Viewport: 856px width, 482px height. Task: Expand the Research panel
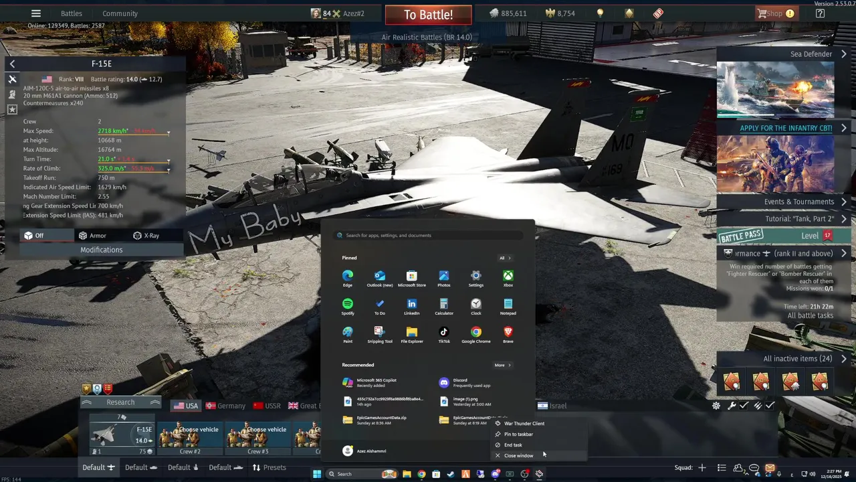[120, 402]
